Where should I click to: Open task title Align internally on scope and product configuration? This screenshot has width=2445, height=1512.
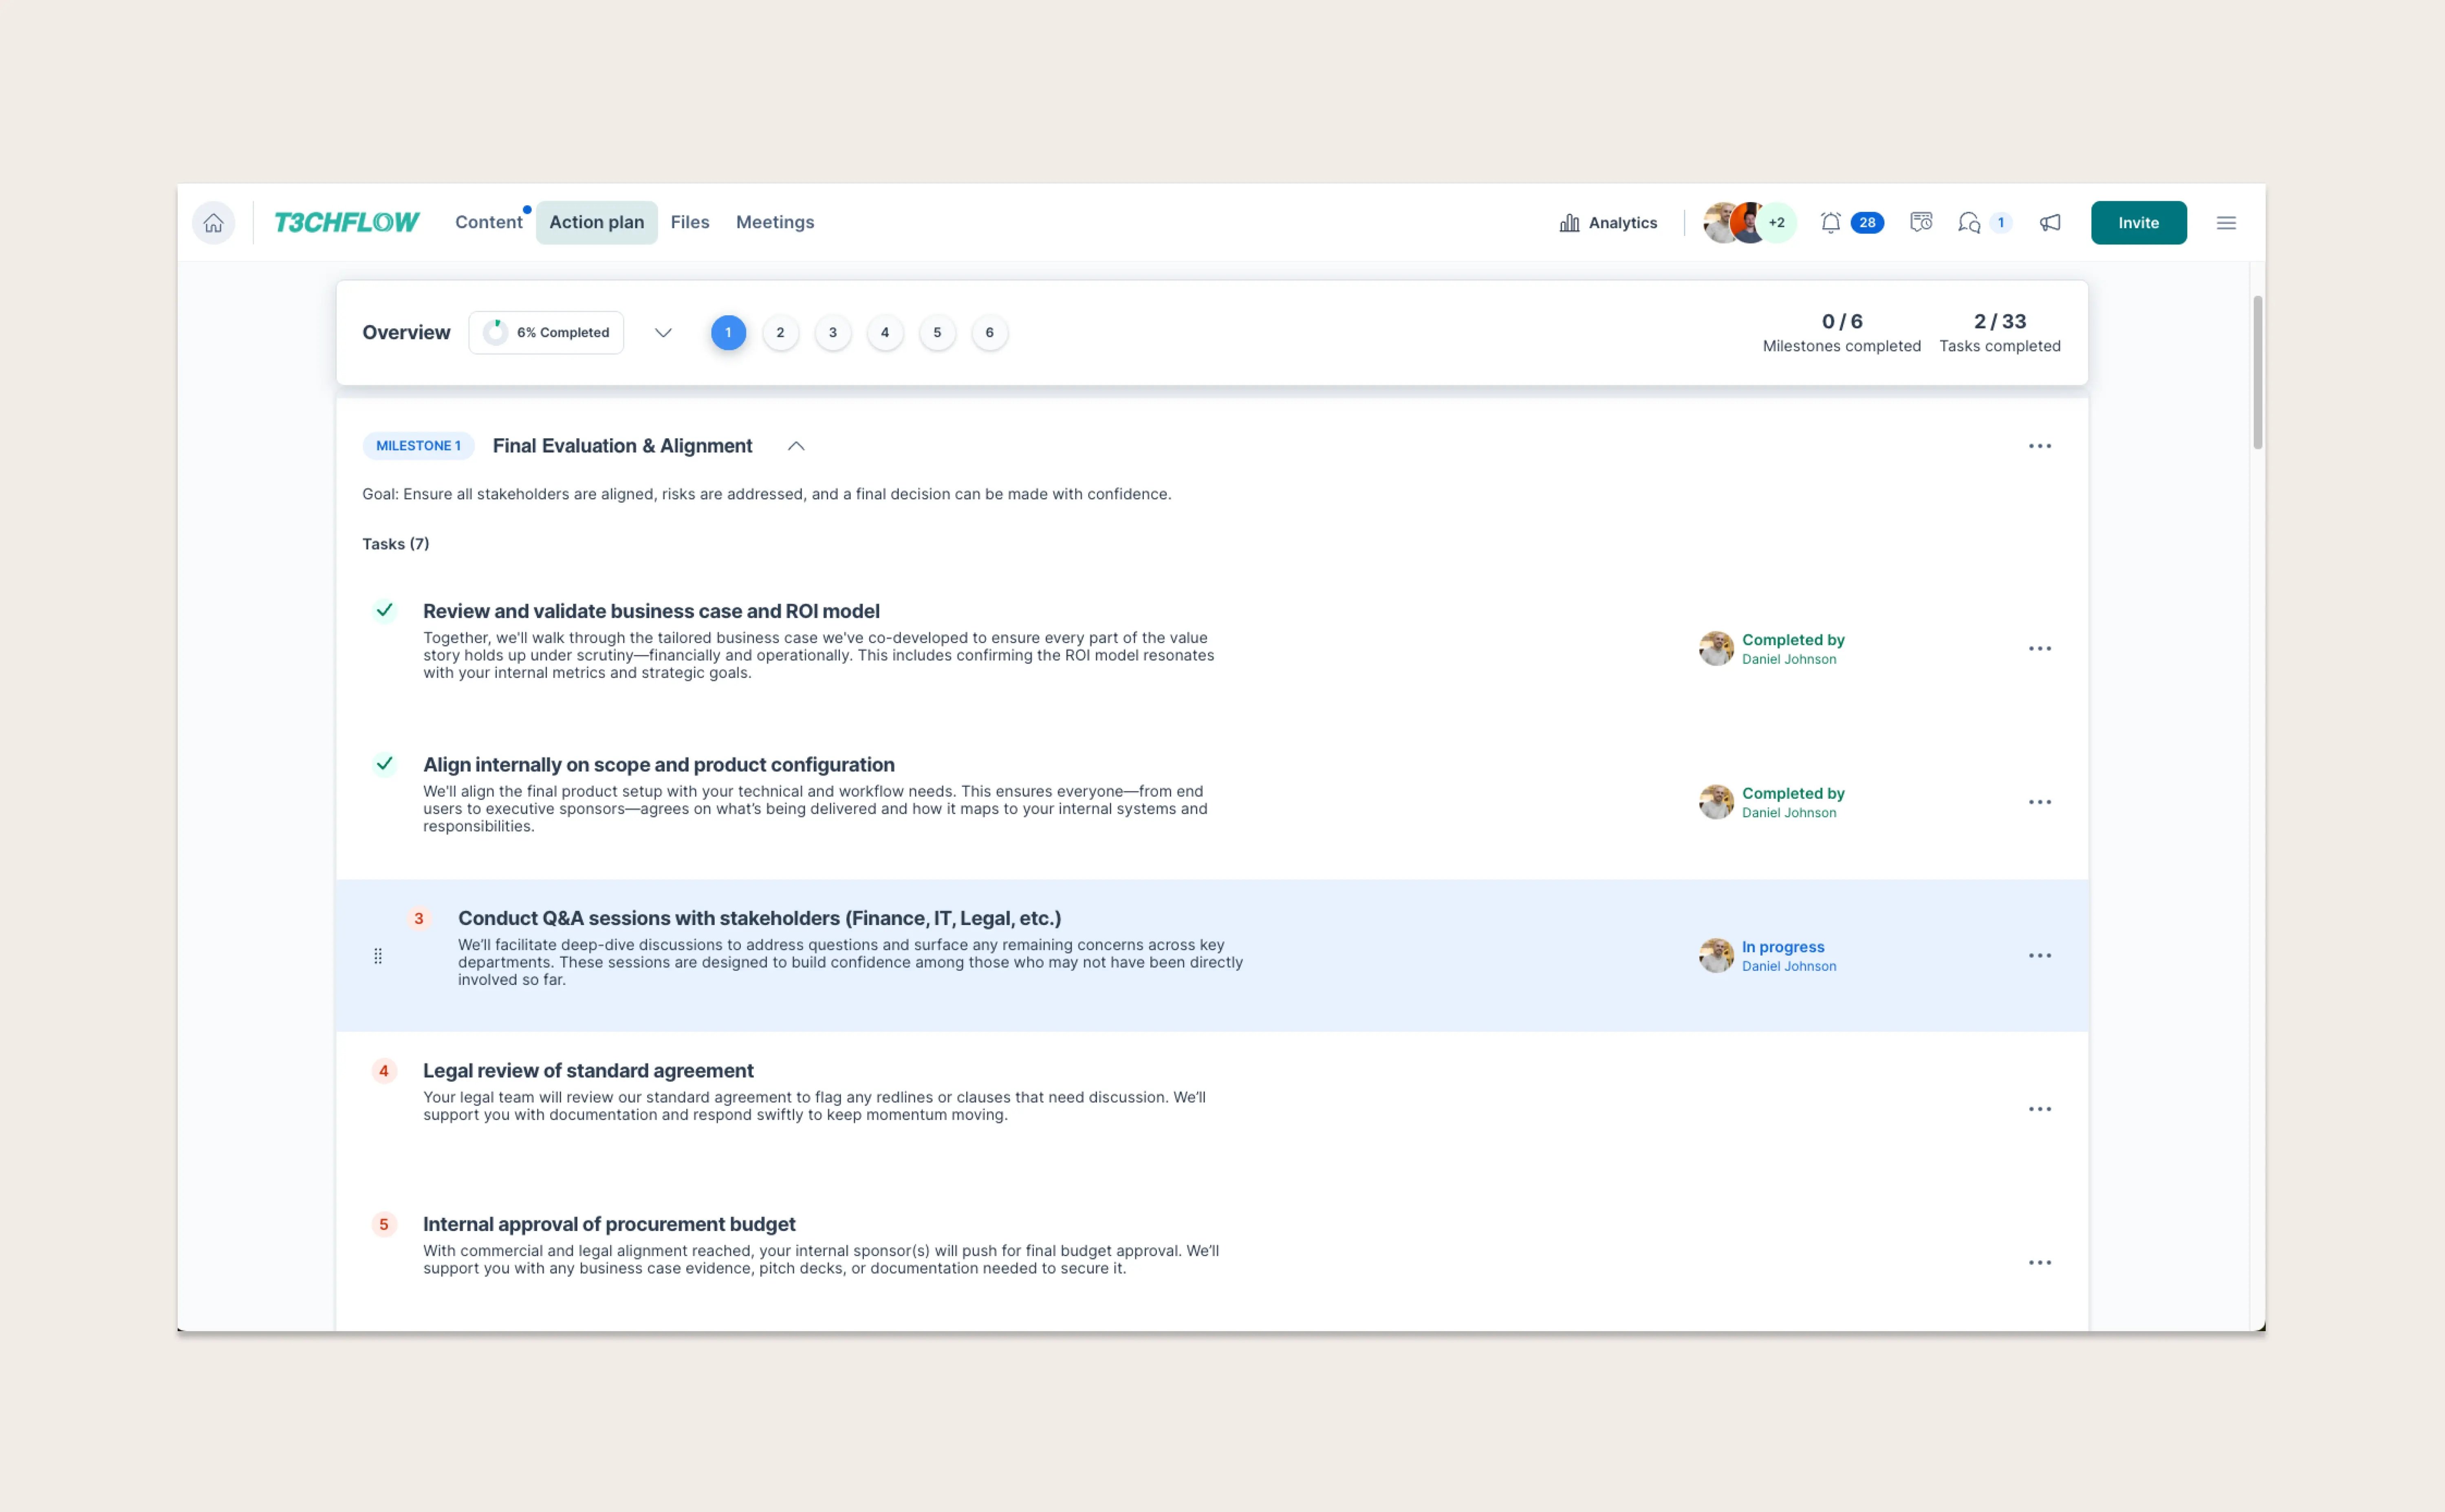tap(659, 765)
